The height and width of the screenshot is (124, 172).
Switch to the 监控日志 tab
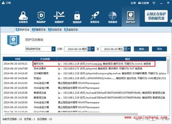(x=71, y=30)
